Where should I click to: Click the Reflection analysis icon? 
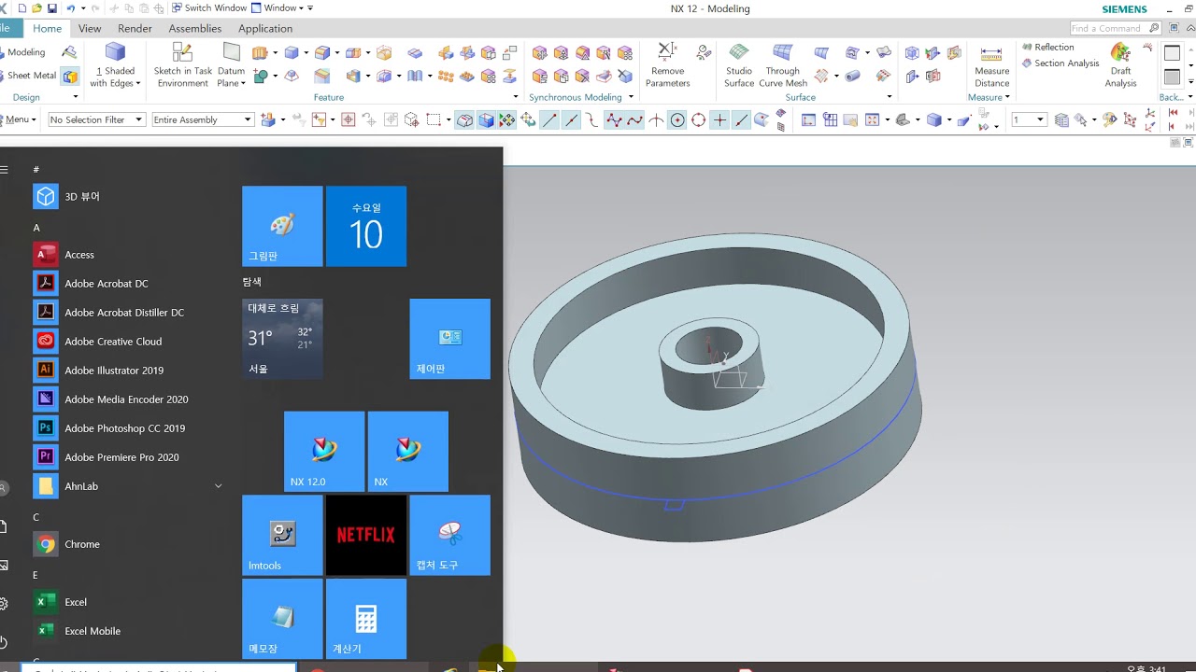click(x=1027, y=47)
